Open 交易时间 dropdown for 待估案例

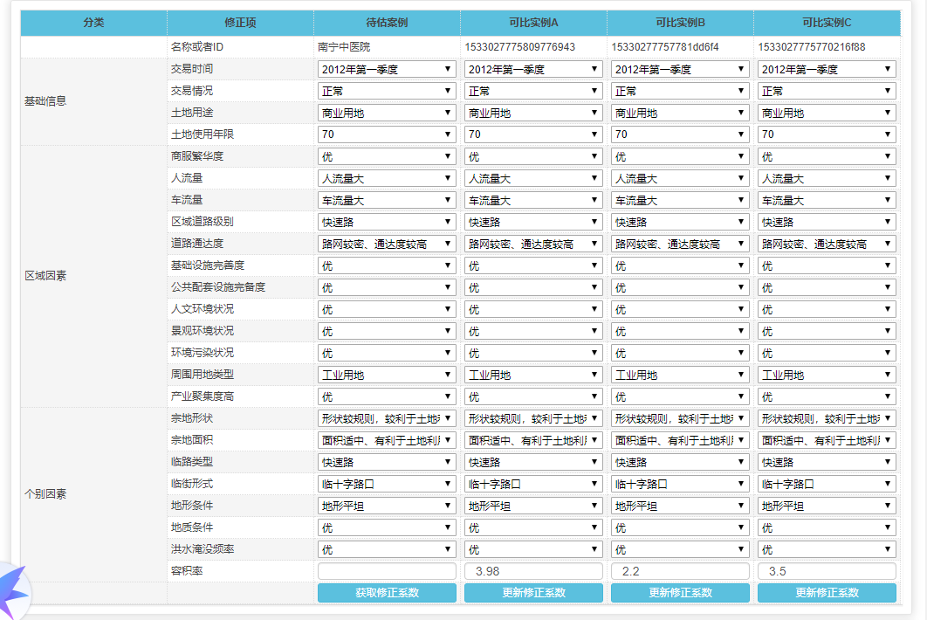[387, 69]
